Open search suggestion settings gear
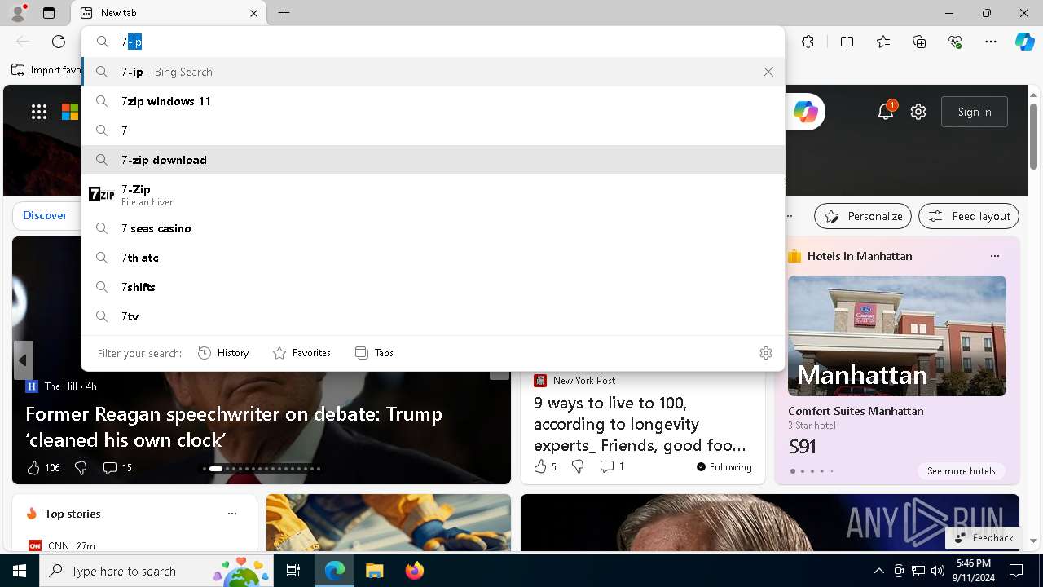Viewport: 1043px width, 587px height. [766, 353]
